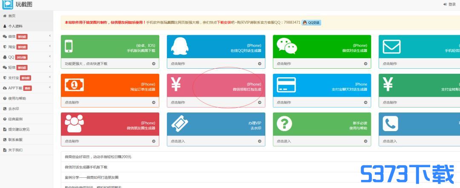460x188 pixels.
Task: Expand the 淘宝 sidebar menu
Action: point(26,47)
